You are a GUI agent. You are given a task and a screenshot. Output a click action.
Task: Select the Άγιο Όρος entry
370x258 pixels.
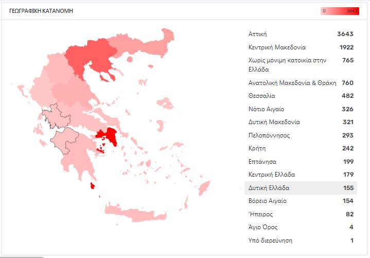tap(301, 227)
